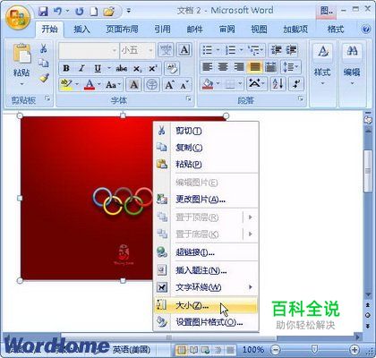Viewport: 376px width, 358px height.
Task: Toggle italic formatting
Action: click(x=81, y=69)
